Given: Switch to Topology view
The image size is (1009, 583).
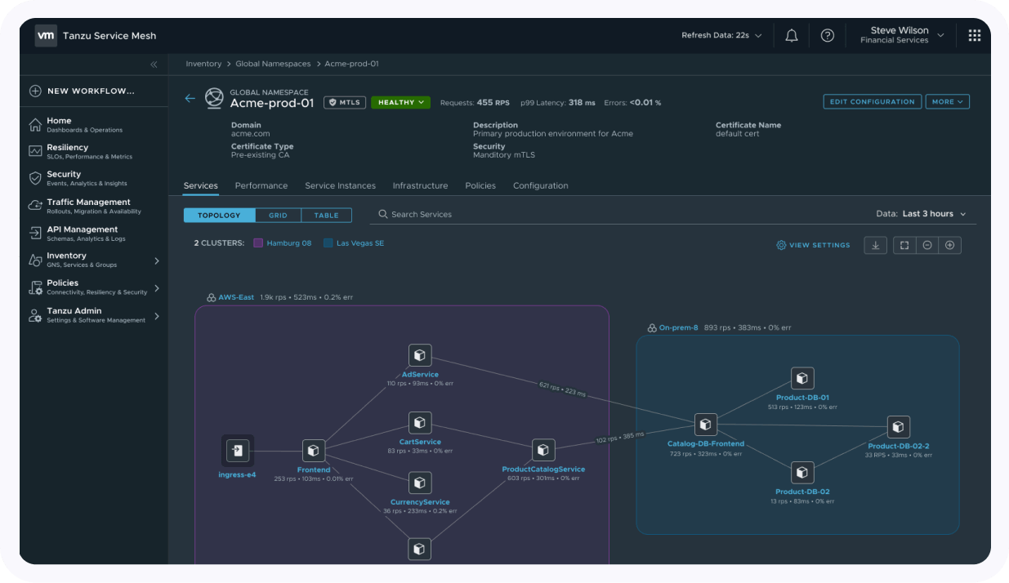Looking at the screenshot, I should pyautogui.click(x=219, y=216).
